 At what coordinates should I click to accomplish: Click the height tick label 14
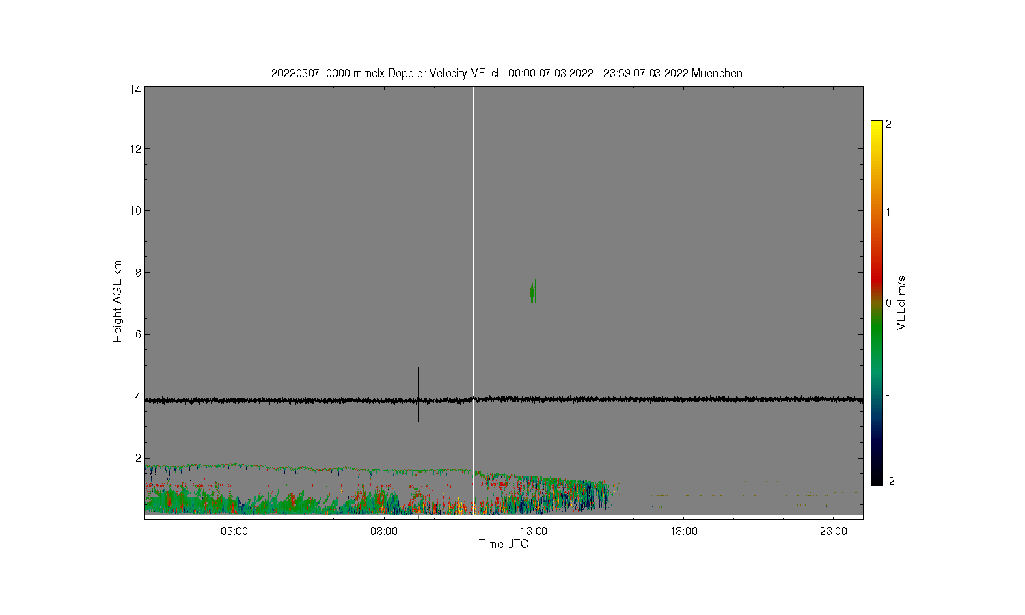pos(135,90)
